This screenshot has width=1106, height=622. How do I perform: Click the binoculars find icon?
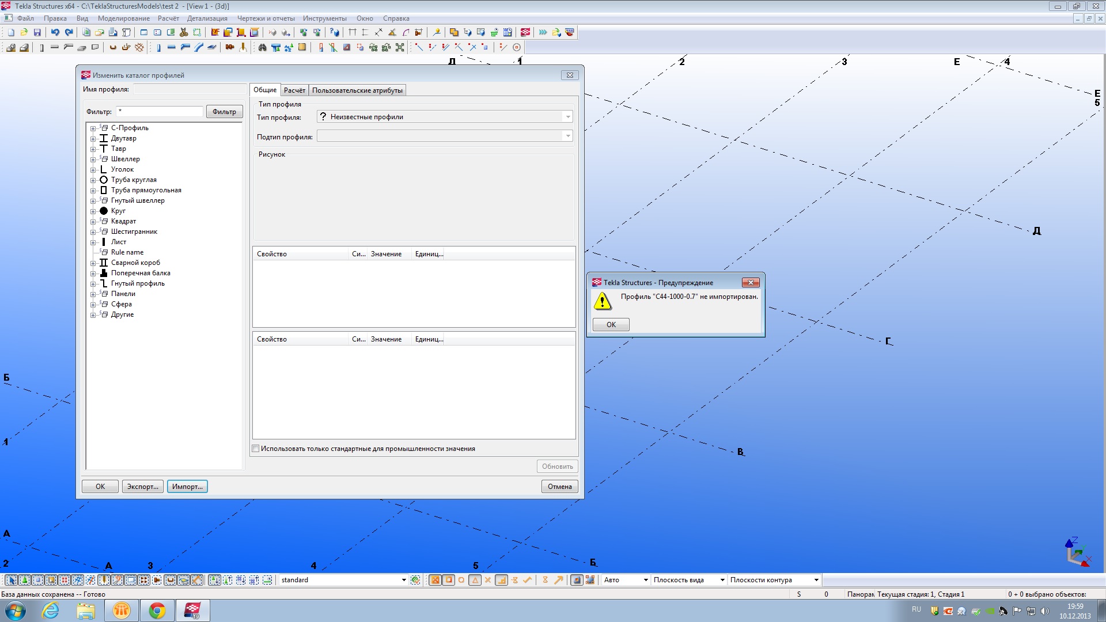point(262,47)
